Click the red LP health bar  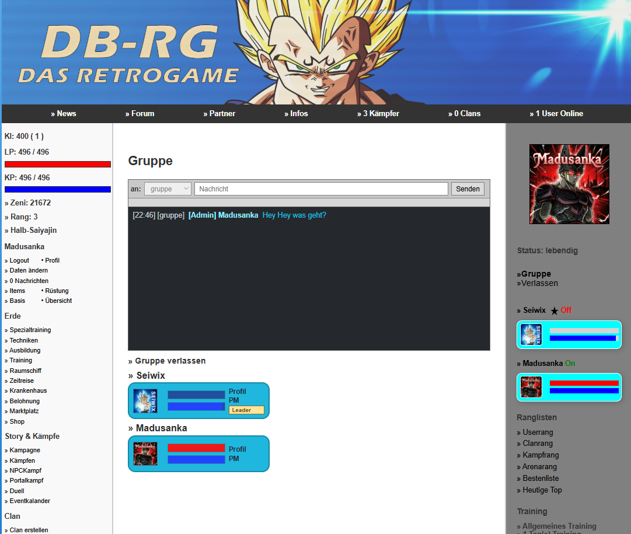coord(58,164)
